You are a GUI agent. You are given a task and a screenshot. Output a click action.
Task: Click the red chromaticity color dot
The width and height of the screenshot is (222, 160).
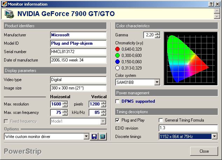pyautogui.click(x=117, y=49)
